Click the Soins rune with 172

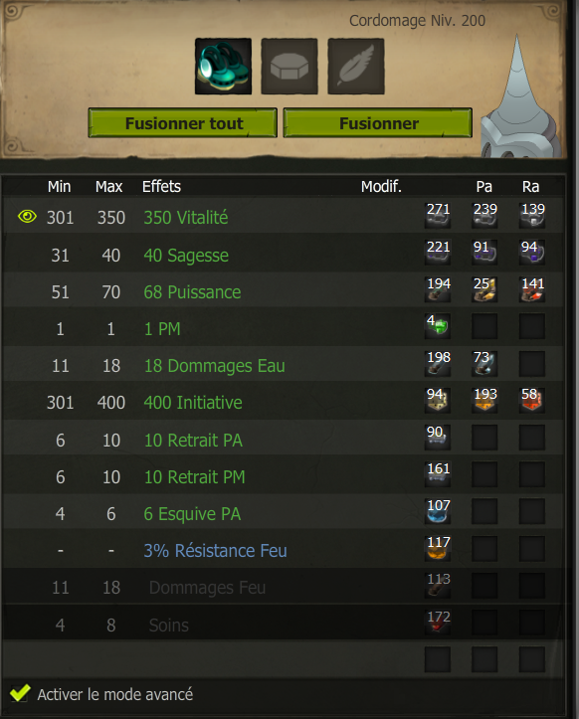point(437,623)
